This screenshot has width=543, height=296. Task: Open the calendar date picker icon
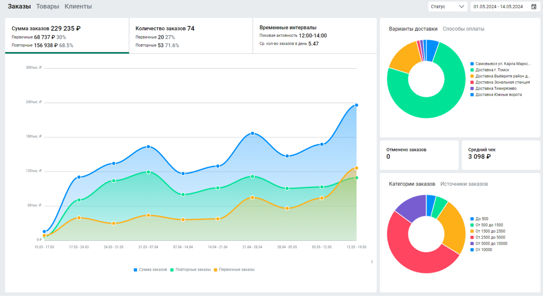click(x=533, y=7)
